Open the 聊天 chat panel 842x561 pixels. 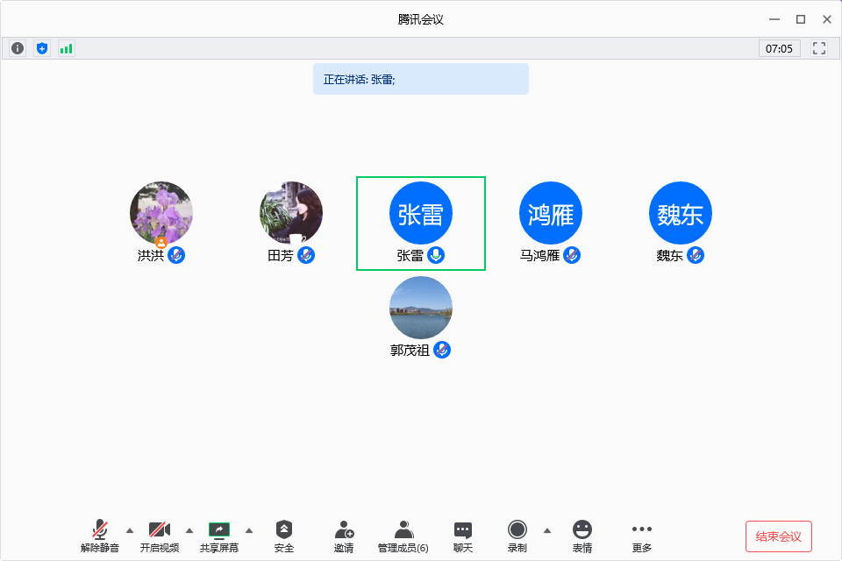463,535
